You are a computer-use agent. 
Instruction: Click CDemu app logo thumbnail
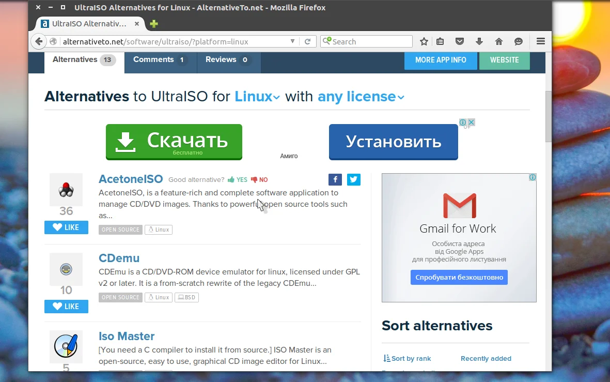click(66, 269)
